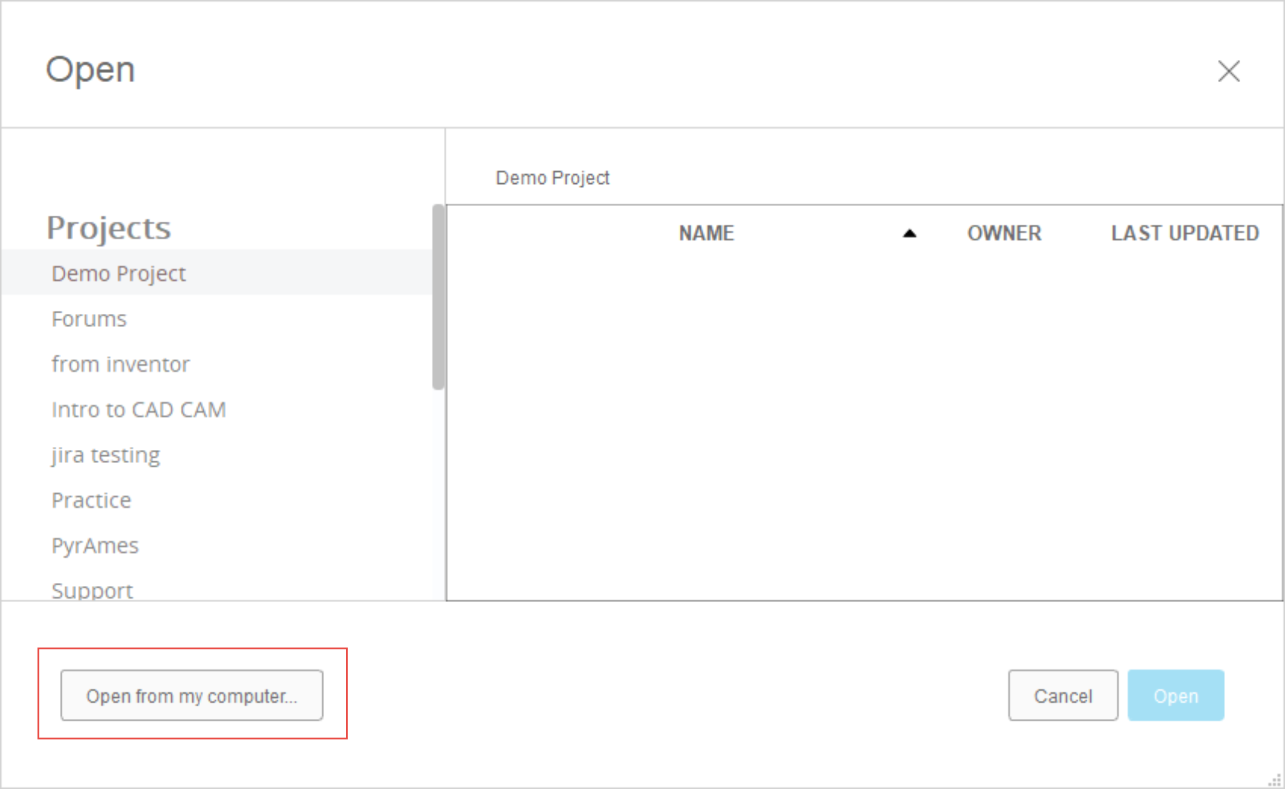The width and height of the screenshot is (1285, 789).
Task: Sort files by NAME column
Action: pyautogui.click(x=706, y=233)
